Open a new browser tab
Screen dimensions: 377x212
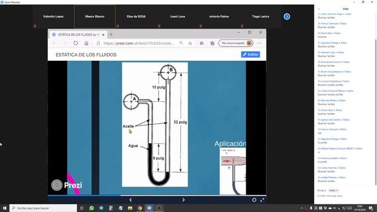point(111,34)
